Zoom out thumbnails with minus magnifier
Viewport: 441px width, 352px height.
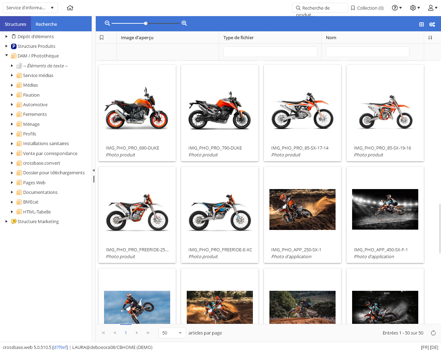coord(107,23)
